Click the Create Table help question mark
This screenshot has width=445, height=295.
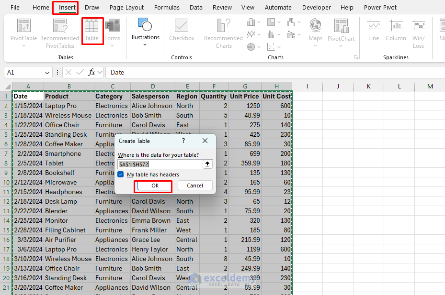(183, 141)
